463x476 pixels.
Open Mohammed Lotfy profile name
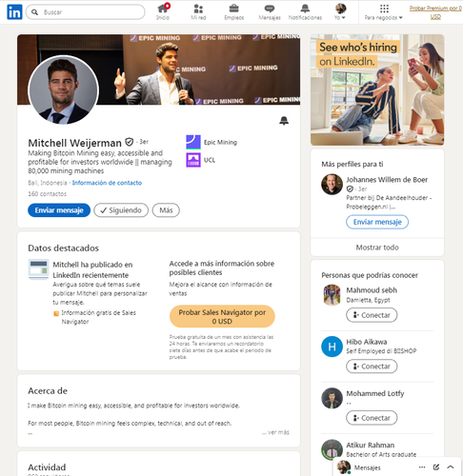click(x=375, y=393)
